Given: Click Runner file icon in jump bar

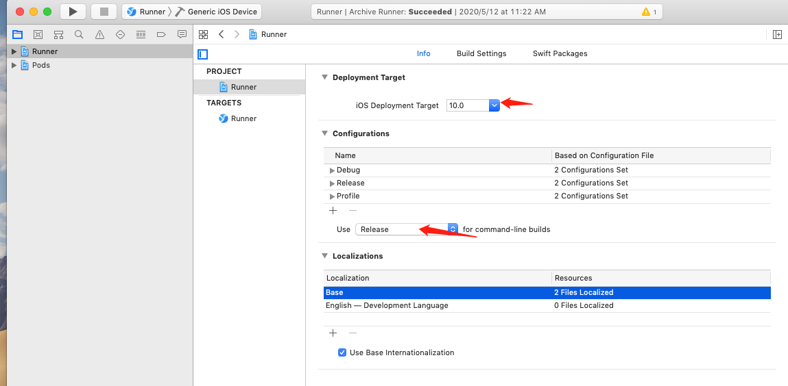Looking at the screenshot, I should (253, 35).
